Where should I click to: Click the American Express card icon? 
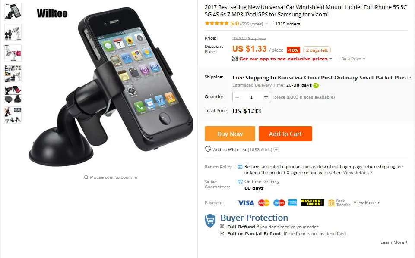tap(292, 202)
